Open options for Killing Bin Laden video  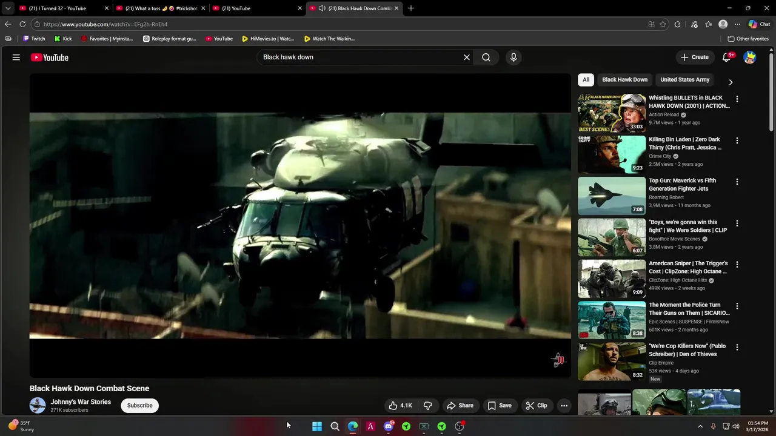click(x=737, y=140)
